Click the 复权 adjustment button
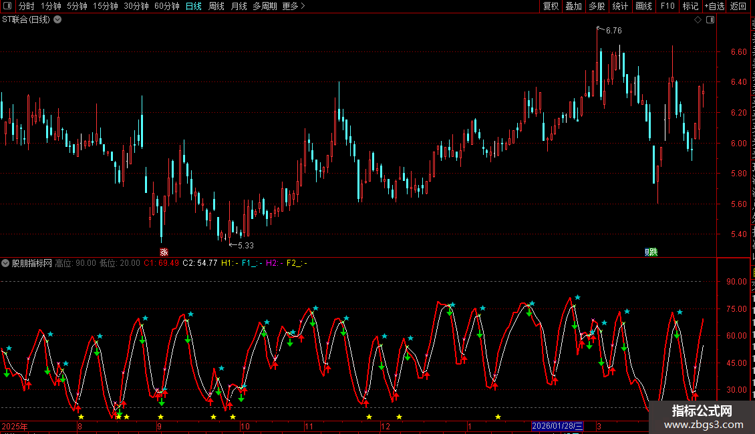The height and width of the screenshot is (434, 755). [551, 6]
